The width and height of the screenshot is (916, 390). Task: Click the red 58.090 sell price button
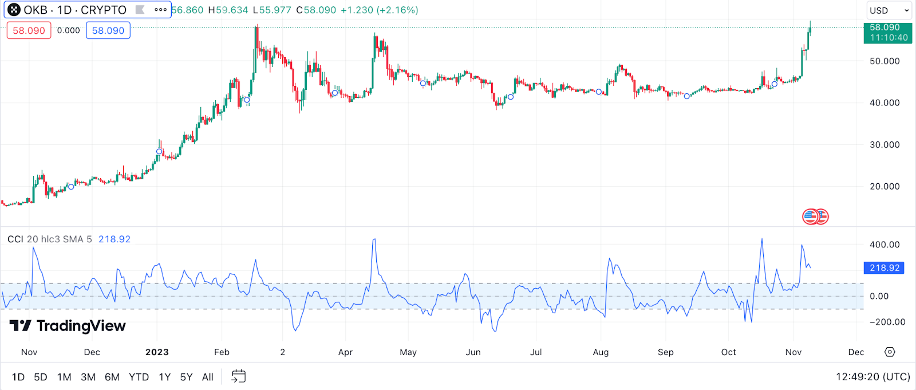(29, 30)
